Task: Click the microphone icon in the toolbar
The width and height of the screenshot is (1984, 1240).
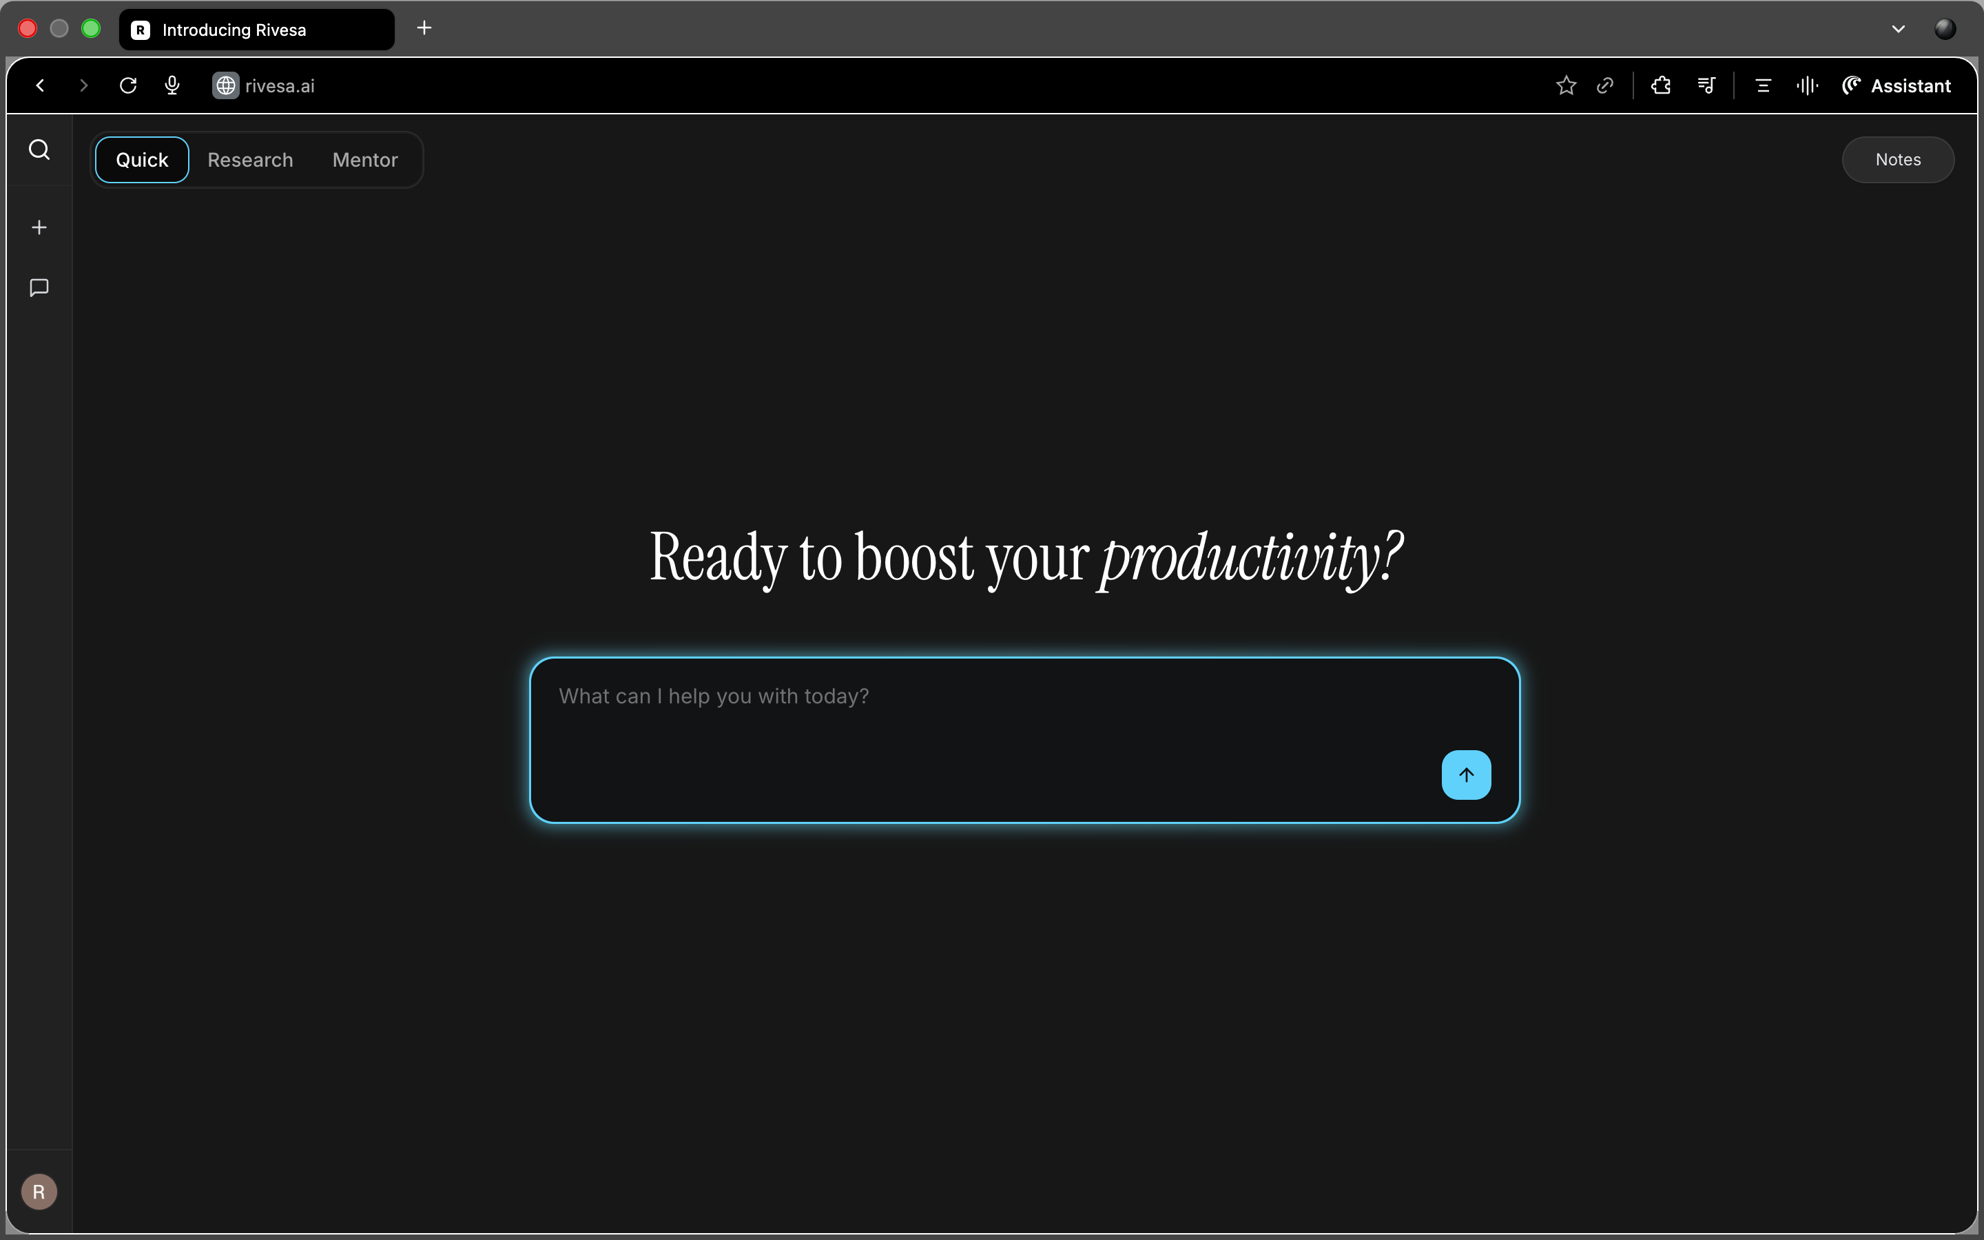Action: pos(172,86)
